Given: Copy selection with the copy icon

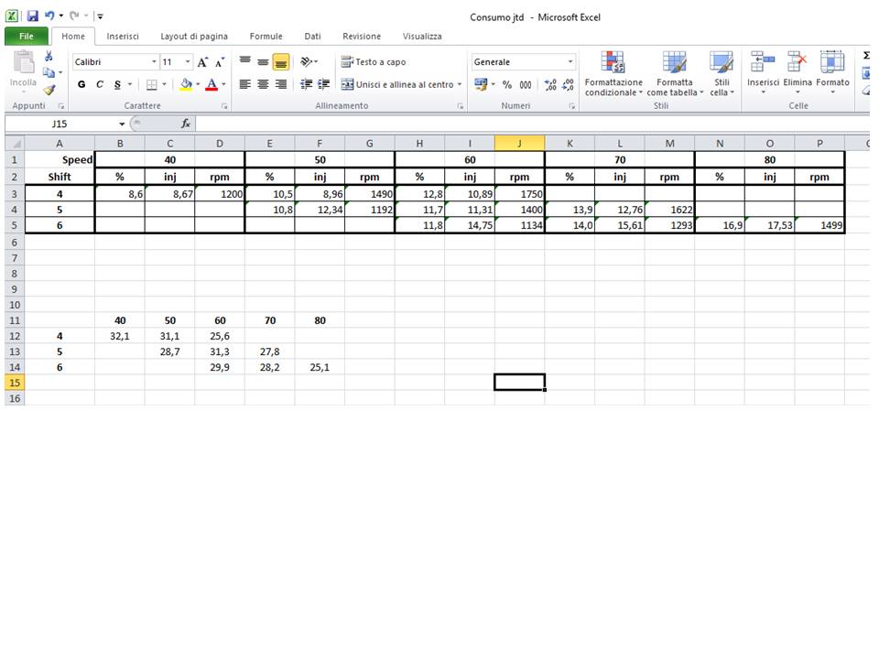Looking at the screenshot, I should point(49,72).
